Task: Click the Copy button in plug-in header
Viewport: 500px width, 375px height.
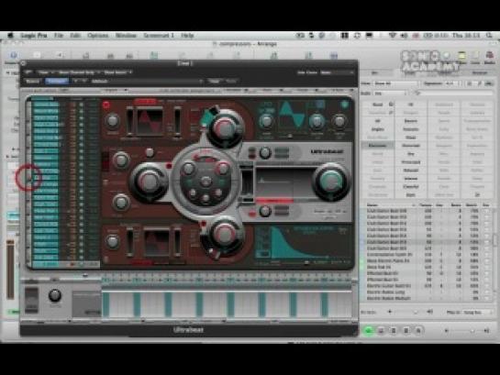Action: [x=214, y=82]
